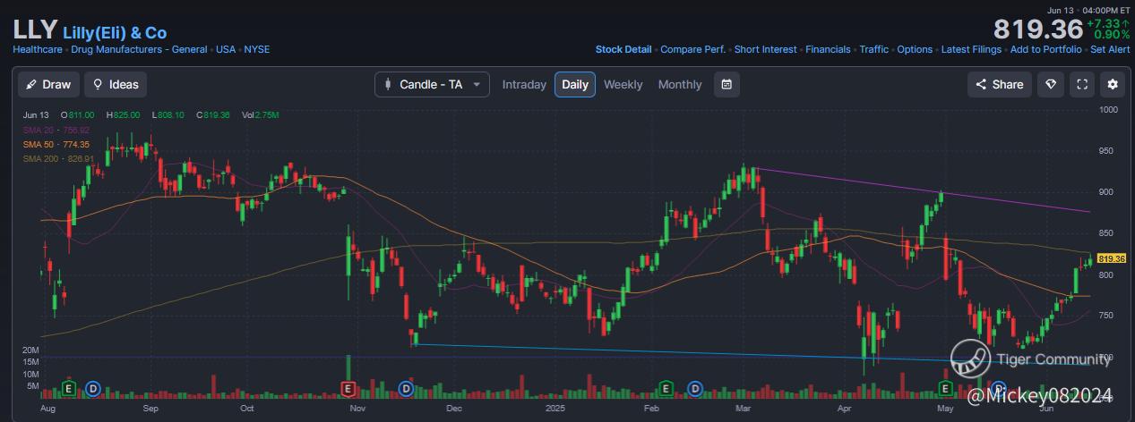
Task: Click the 819.36 current price tag on axis
Action: pos(1111,258)
